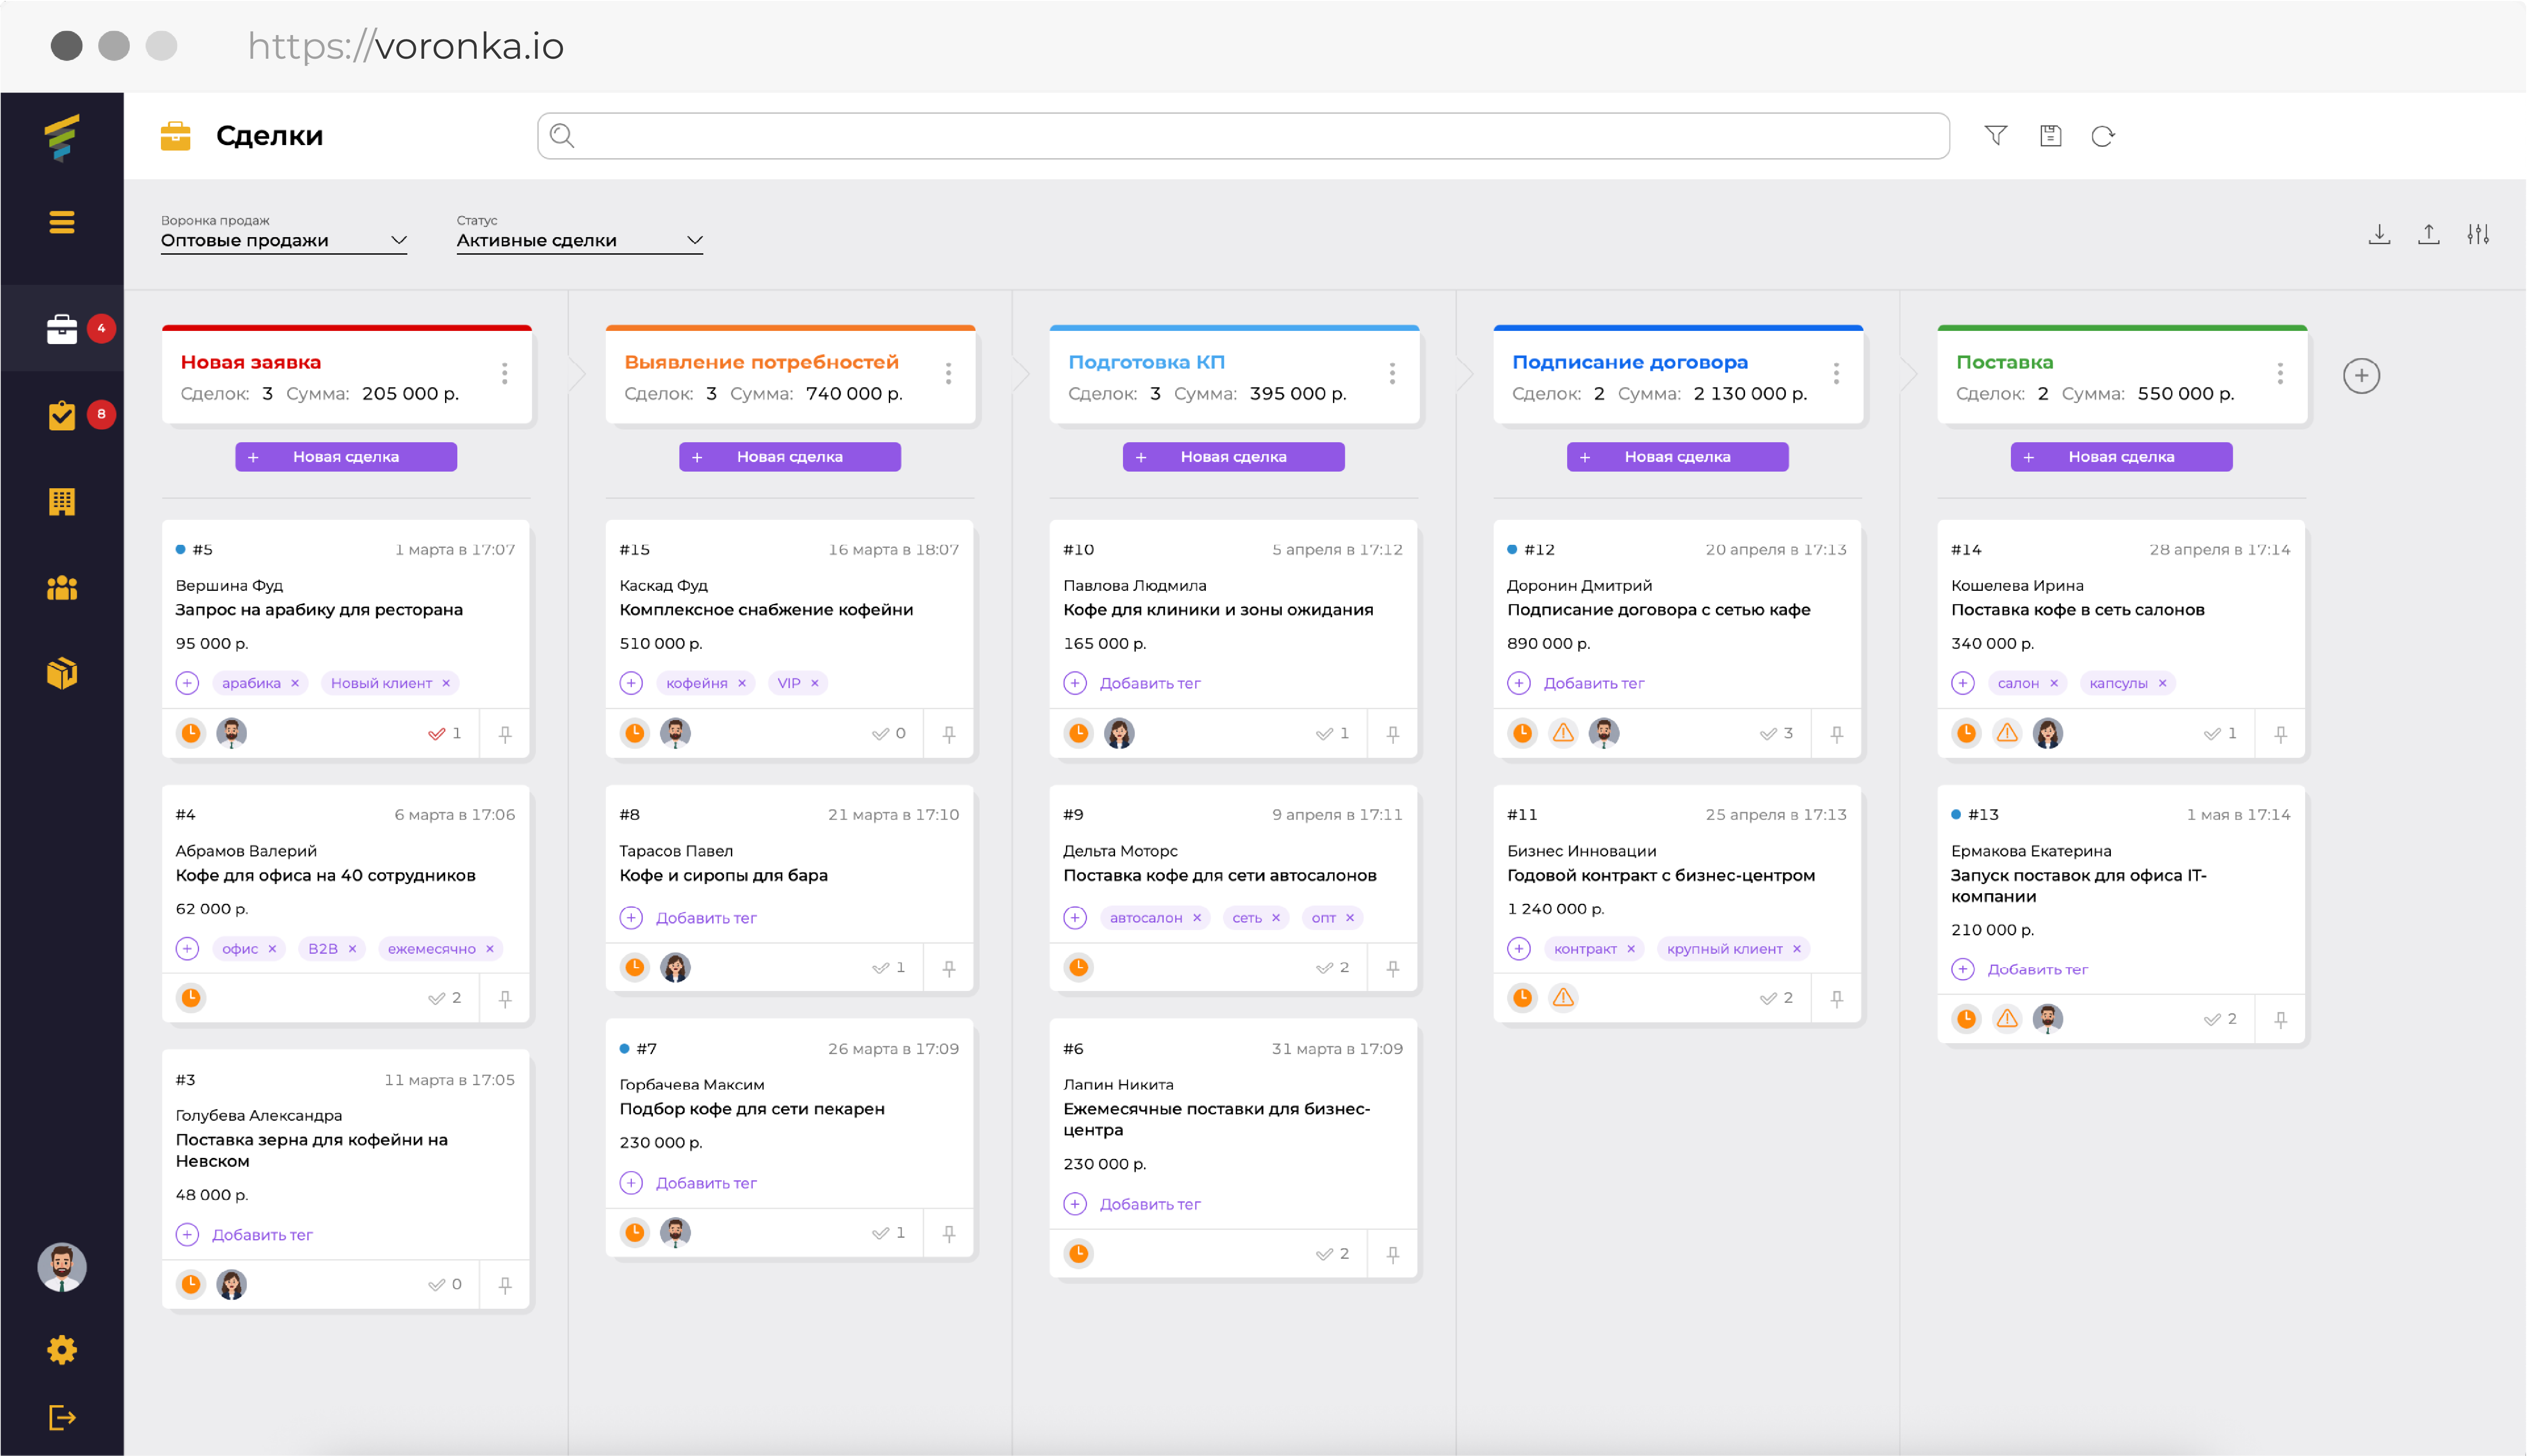Open the hamburger menu in sidebar
2527x1456 pixels.
[62, 222]
